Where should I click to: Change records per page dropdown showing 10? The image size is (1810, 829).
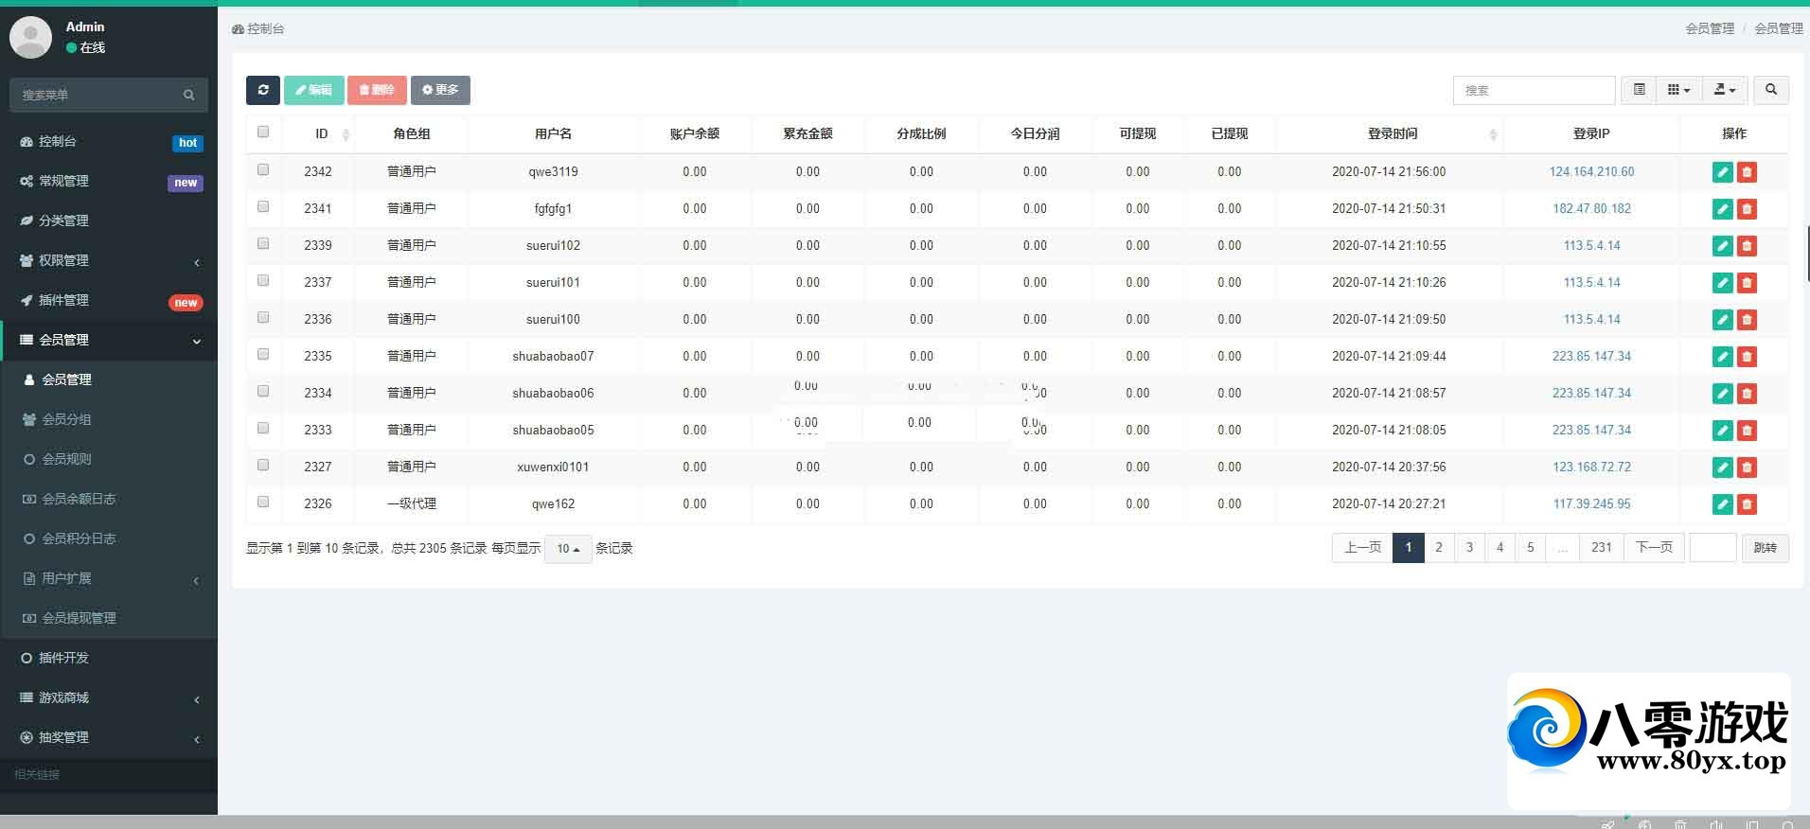click(568, 549)
